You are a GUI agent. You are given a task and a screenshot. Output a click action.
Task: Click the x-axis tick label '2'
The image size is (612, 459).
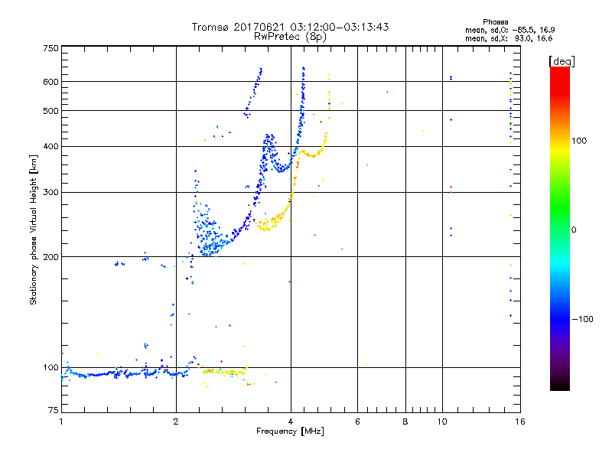pyautogui.click(x=176, y=422)
